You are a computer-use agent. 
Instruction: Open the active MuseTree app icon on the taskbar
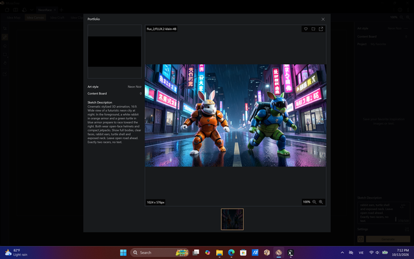coord(279,253)
